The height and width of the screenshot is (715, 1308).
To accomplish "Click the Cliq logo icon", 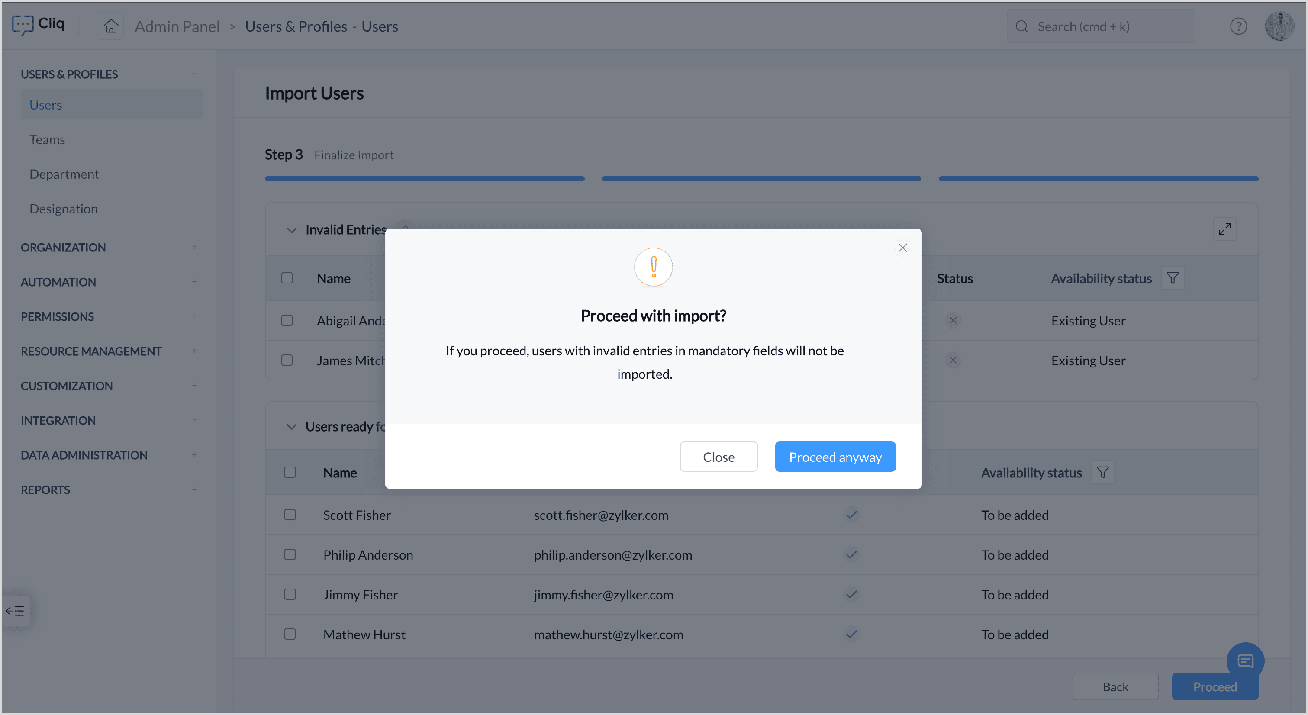I will (23, 24).
